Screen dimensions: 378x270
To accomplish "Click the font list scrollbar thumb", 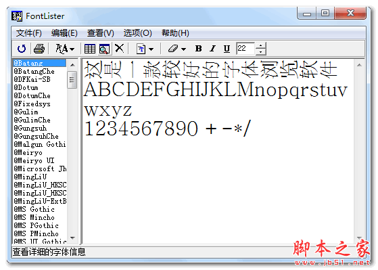I will pyautogui.click(x=72, y=80).
